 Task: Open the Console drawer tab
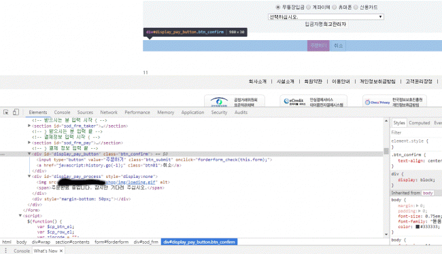coord(22,251)
